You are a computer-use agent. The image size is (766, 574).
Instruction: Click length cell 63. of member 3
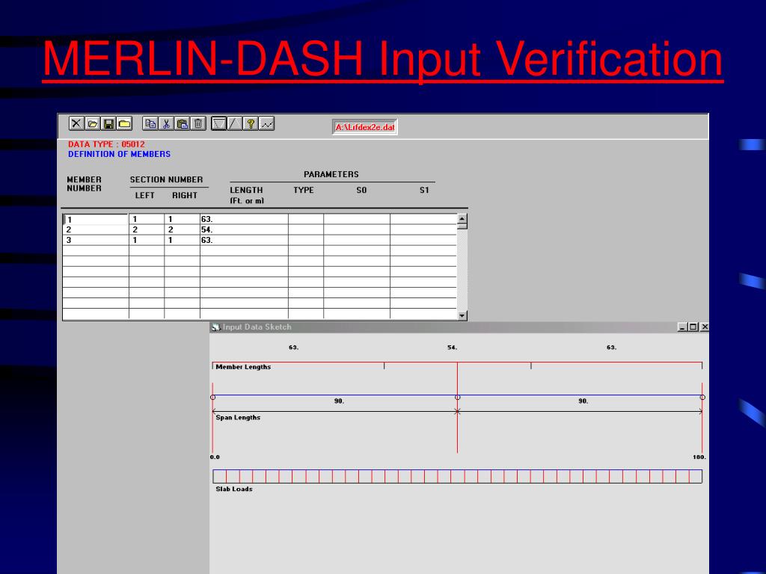point(244,240)
